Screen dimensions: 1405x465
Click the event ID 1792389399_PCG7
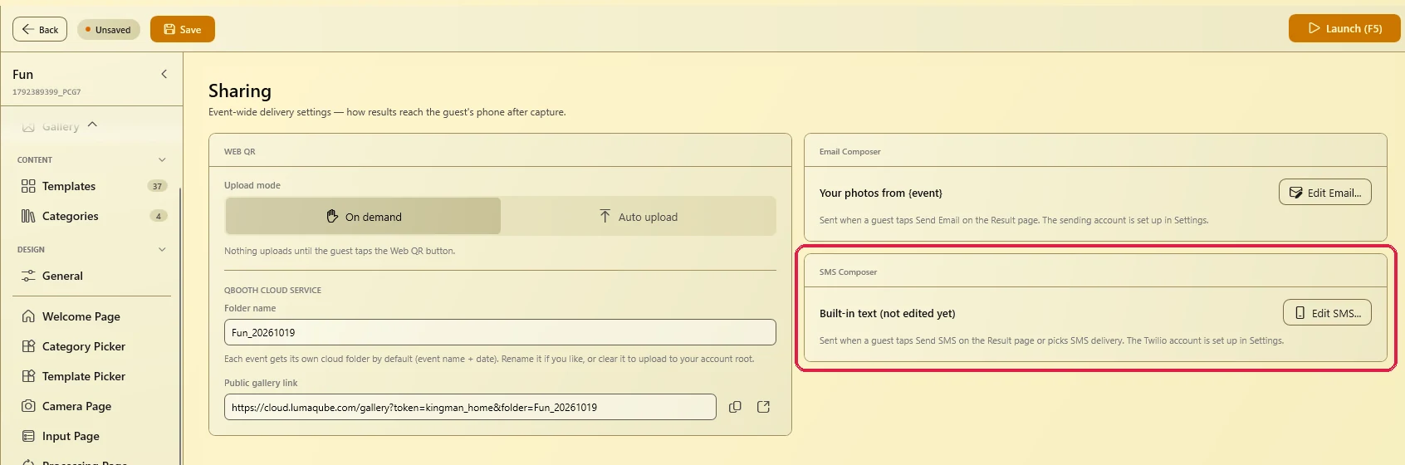pos(47,92)
